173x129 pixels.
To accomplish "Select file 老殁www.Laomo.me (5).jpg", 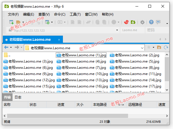I will click(x=135, y=61).
